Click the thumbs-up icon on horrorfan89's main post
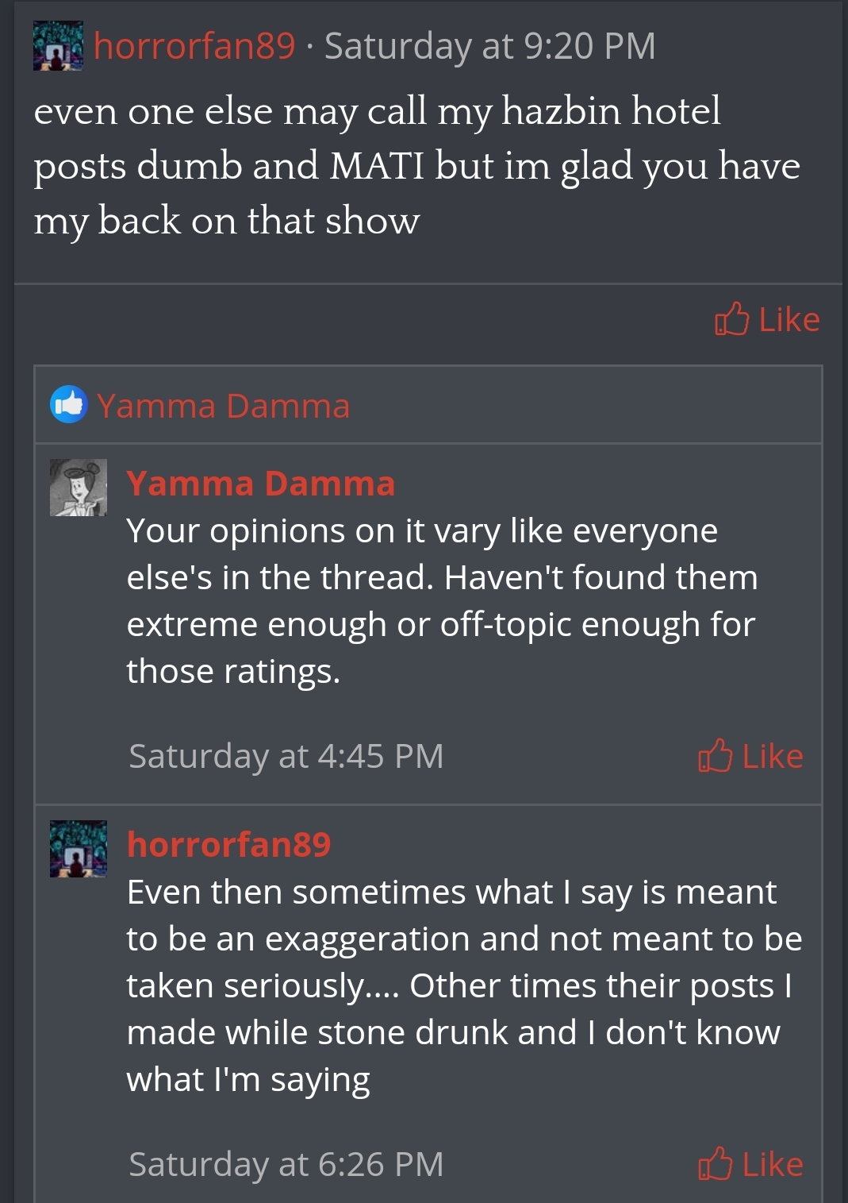 [x=731, y=319]
